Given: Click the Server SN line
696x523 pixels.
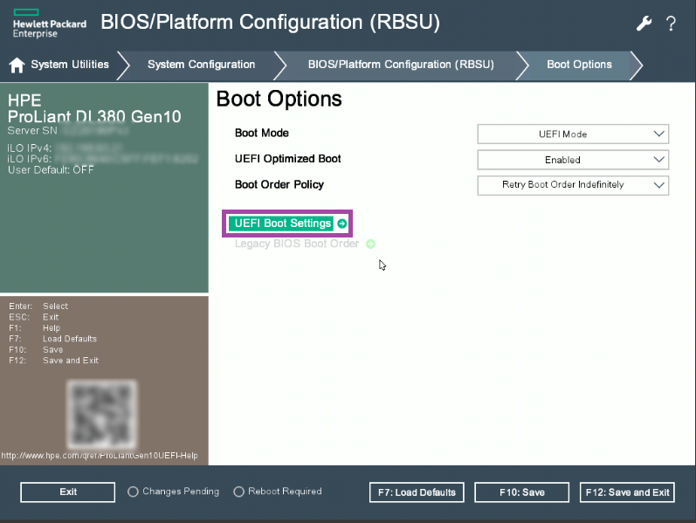Looking at the screenshot, I should (x=68, y=130).
